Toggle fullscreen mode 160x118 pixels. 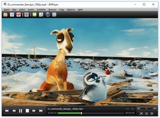(x=141, y=113)
